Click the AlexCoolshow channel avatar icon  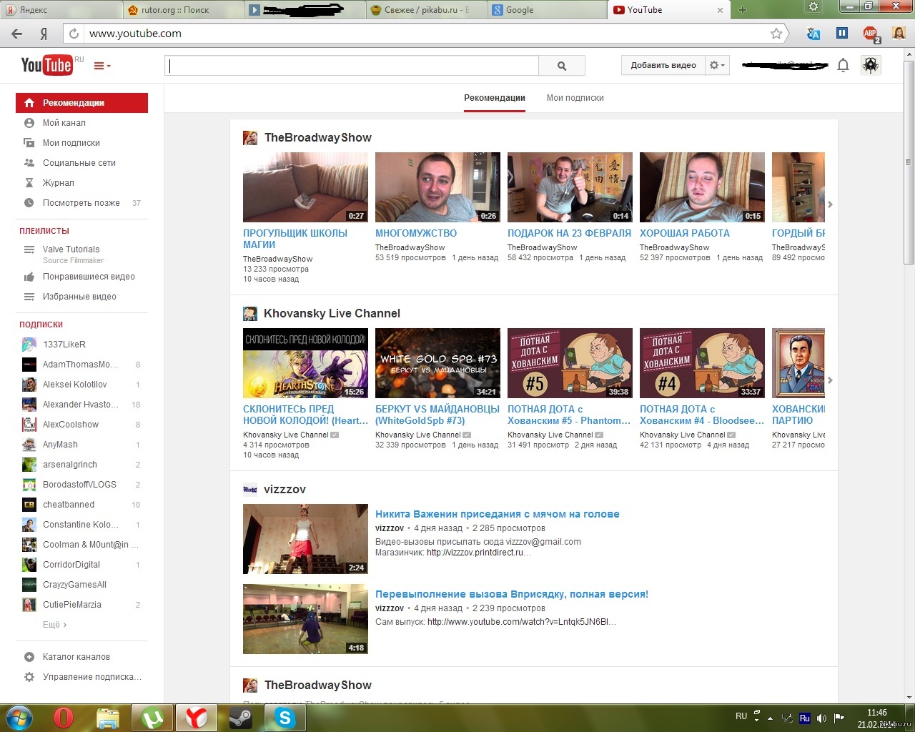click(x=29, y=425)
